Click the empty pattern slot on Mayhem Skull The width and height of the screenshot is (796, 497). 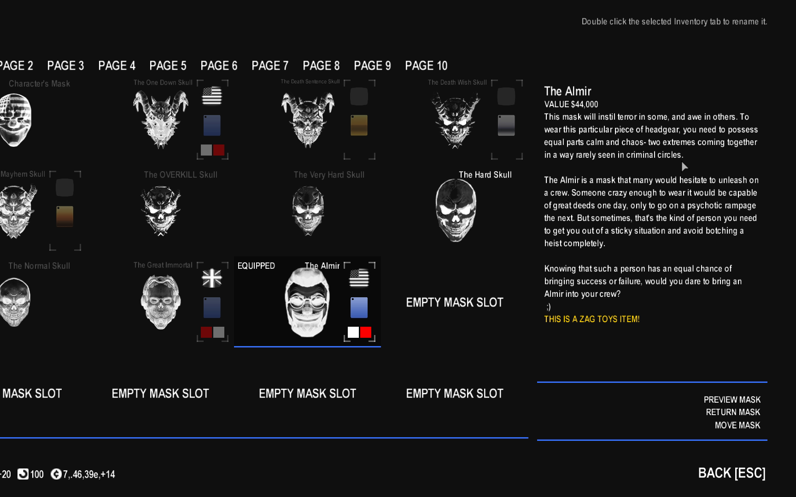click(64, 188)
